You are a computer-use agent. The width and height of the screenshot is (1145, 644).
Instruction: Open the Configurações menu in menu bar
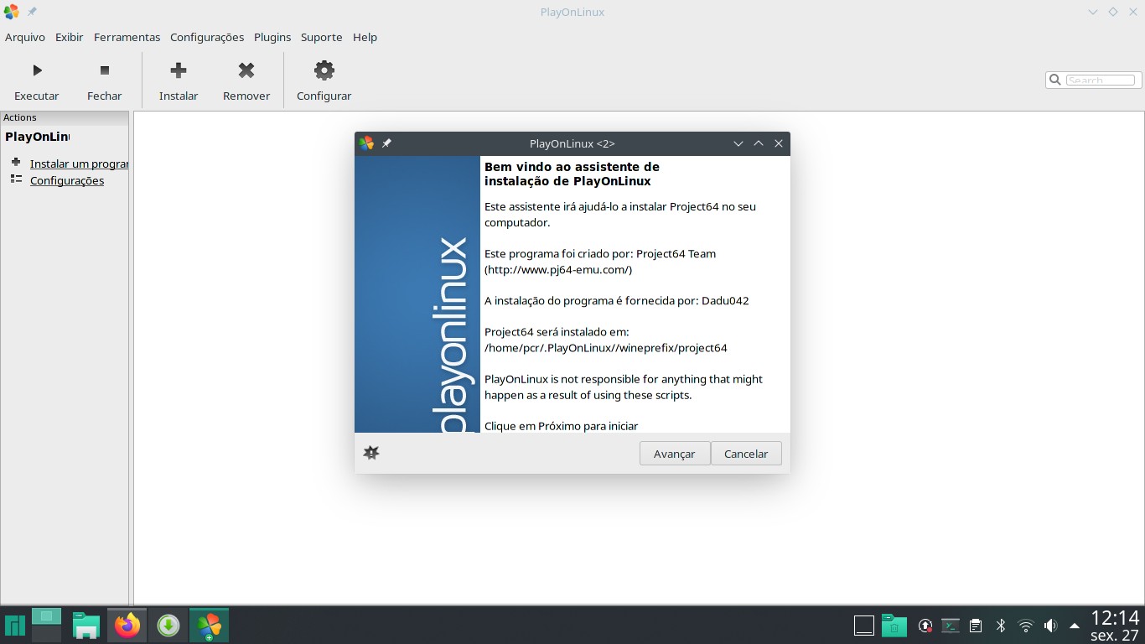[207, 37]
